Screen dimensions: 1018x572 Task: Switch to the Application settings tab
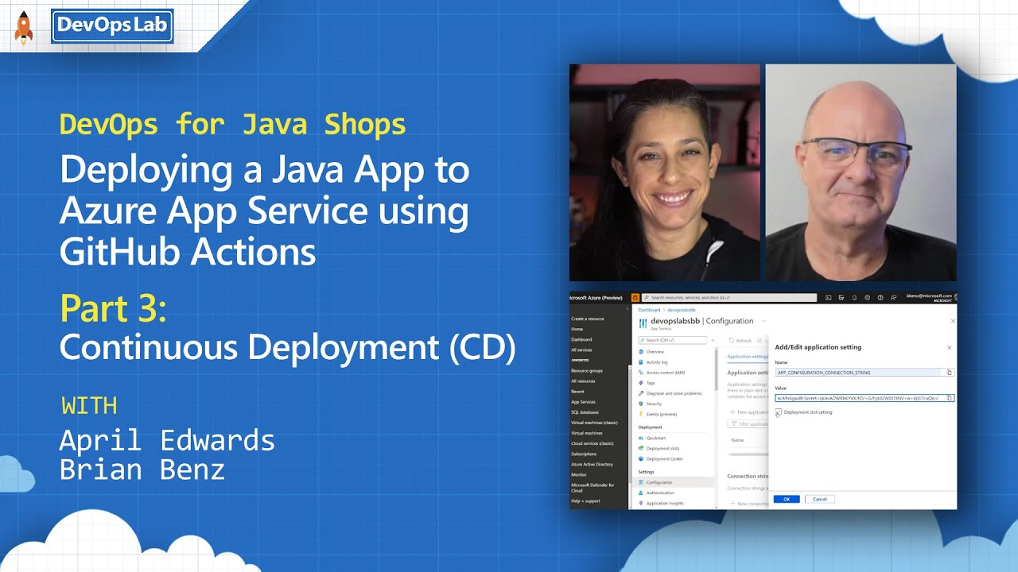(748, 357)
